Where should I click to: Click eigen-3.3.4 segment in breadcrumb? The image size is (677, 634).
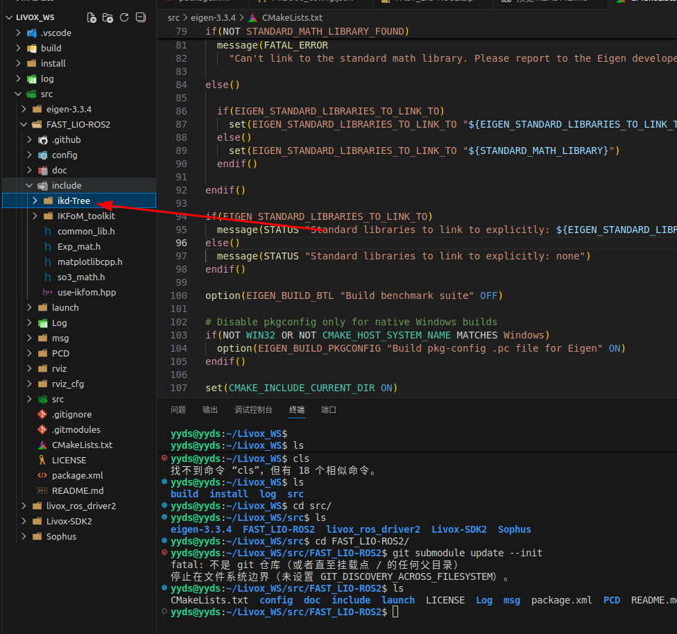click(x=213, y=18)
